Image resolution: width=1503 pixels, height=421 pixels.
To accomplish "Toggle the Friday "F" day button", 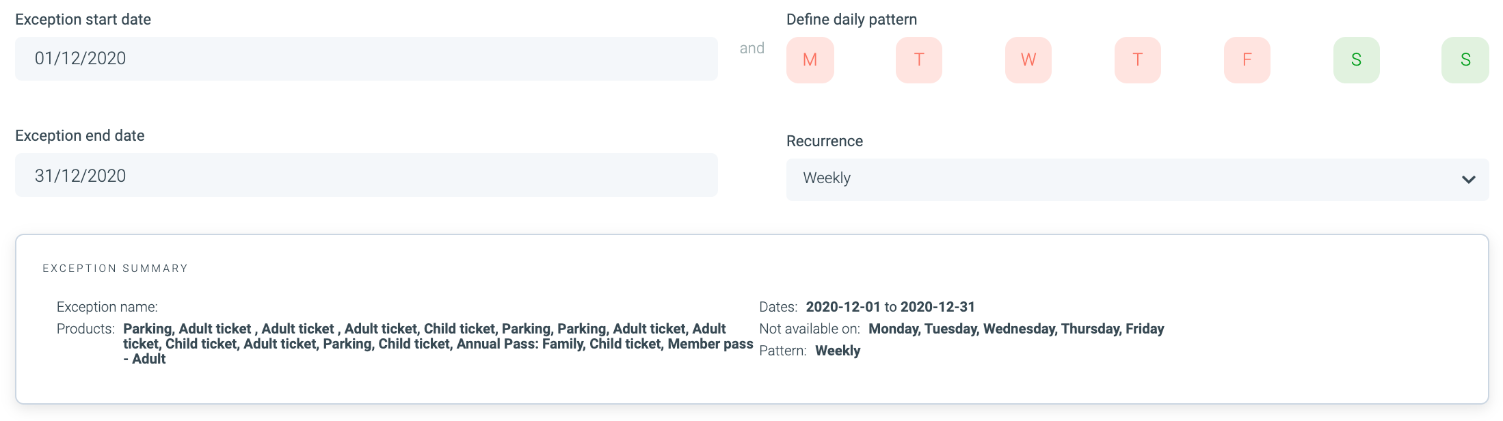I will point(1247,60).
